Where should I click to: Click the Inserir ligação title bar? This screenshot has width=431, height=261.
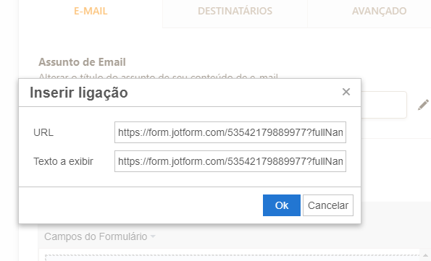click(x=190, y=93)
